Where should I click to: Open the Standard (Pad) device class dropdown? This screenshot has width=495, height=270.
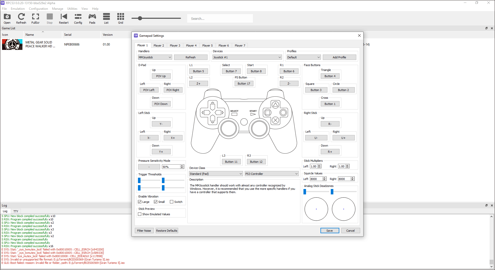tap(216, 174)
